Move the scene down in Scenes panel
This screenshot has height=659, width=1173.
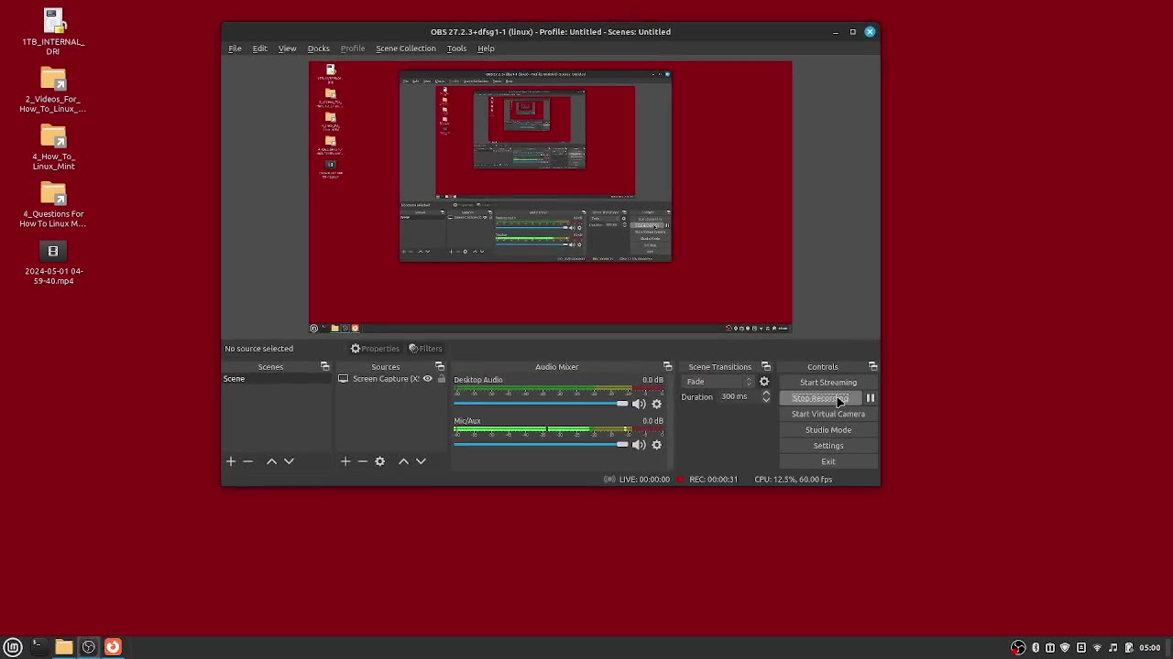tap(289, 461)
